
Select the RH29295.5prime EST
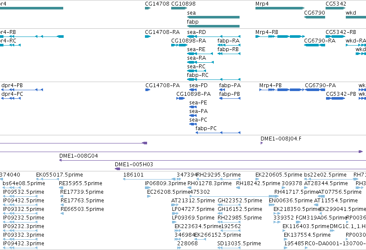[218, 179]
